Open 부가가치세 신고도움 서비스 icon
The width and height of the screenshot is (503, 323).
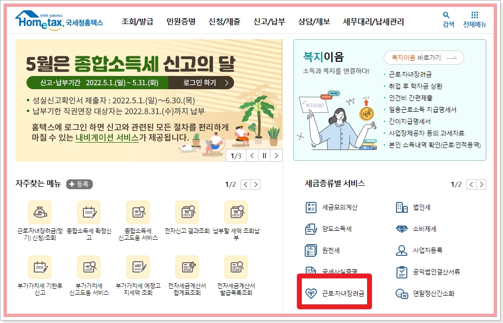point(89,267)
